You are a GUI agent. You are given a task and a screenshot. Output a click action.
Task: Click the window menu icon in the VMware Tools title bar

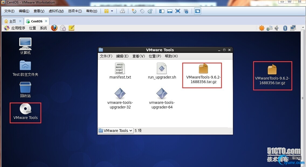(101, 50)
